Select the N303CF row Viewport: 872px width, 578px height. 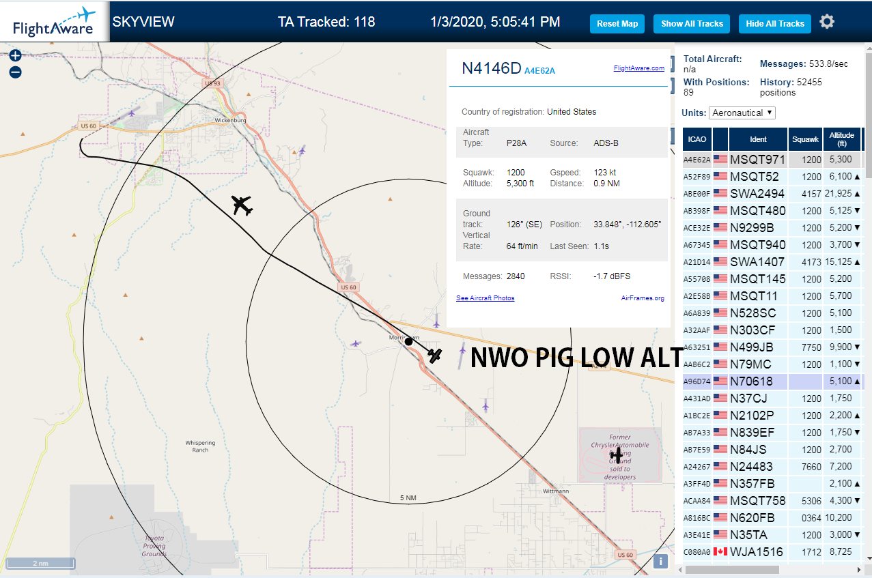773,330
